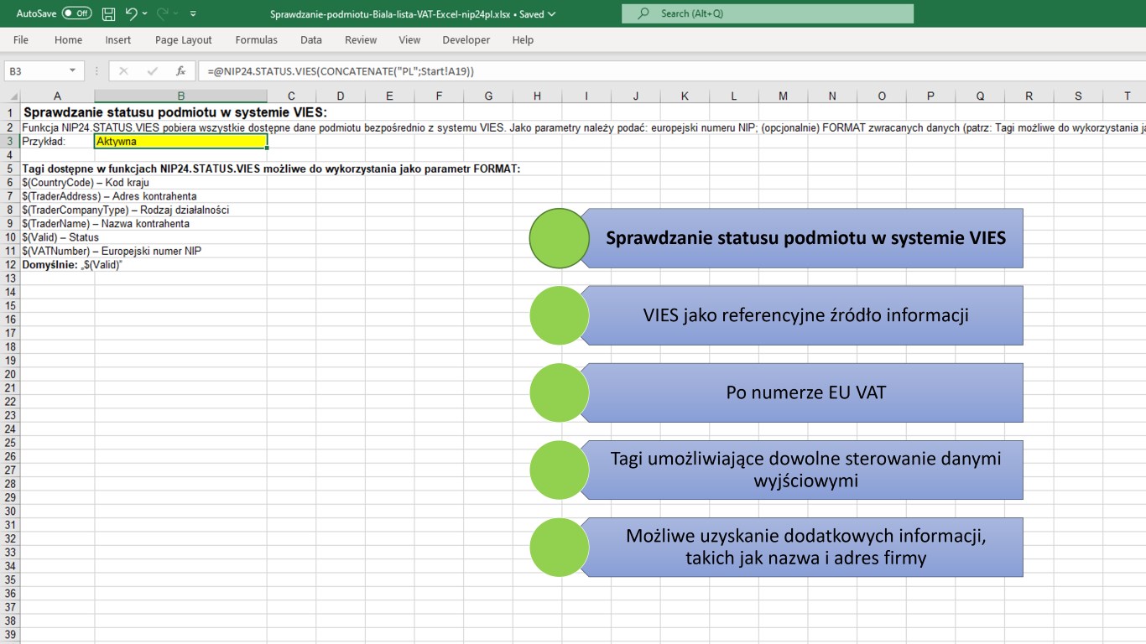Open the Formulas tab

[257, 39]
